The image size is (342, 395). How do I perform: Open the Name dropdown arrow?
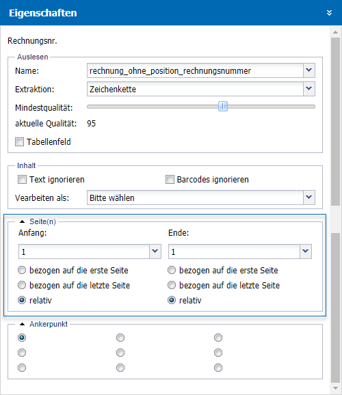pyautogui.click(x=309, y=70)
